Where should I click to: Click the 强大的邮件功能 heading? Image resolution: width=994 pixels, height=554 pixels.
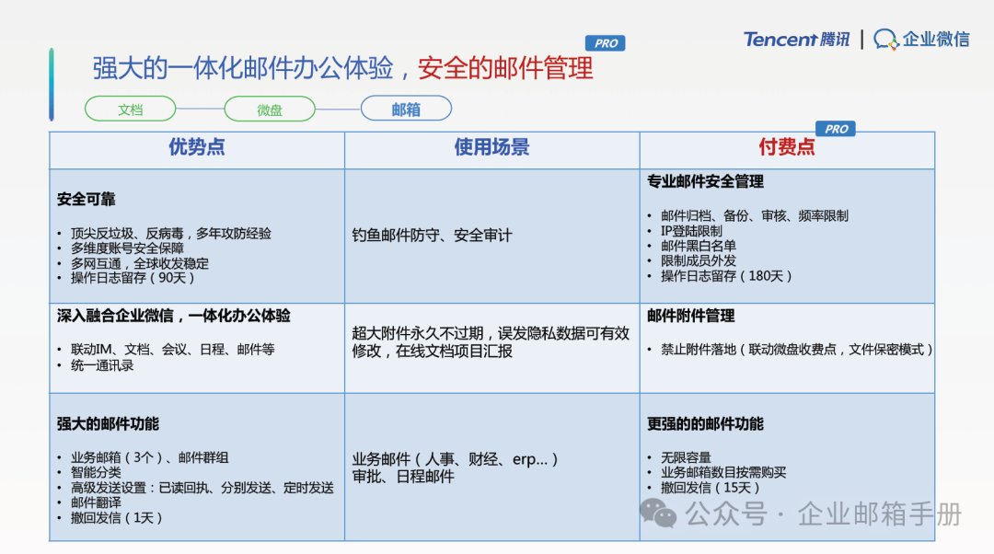coord(108,424)
